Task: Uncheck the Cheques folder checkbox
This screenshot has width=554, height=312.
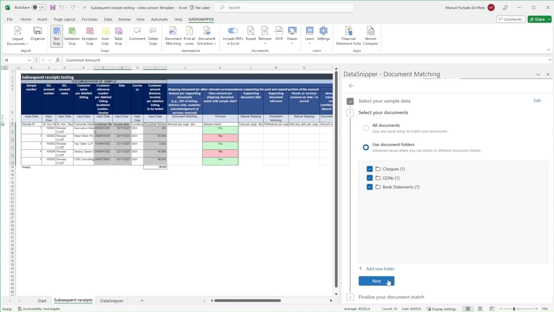Action: (x=370, y=169)
